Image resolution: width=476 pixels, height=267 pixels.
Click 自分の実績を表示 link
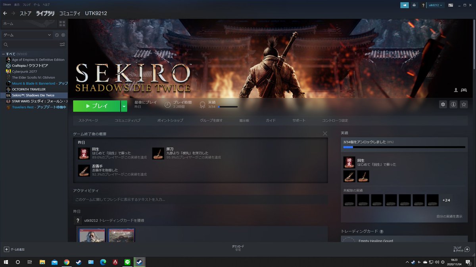449,216
